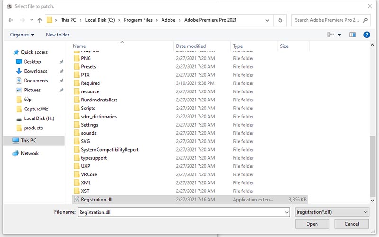
Task: Click the file list scroll-down arrow
Action: [372, 201]
